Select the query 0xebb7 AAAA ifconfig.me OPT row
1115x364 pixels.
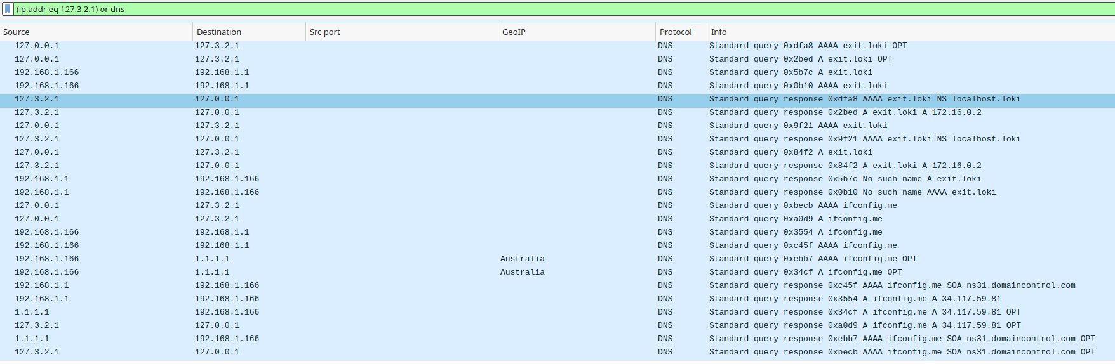tap(557, 259)
